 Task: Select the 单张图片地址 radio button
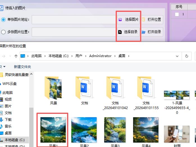[x=3, y=20]
